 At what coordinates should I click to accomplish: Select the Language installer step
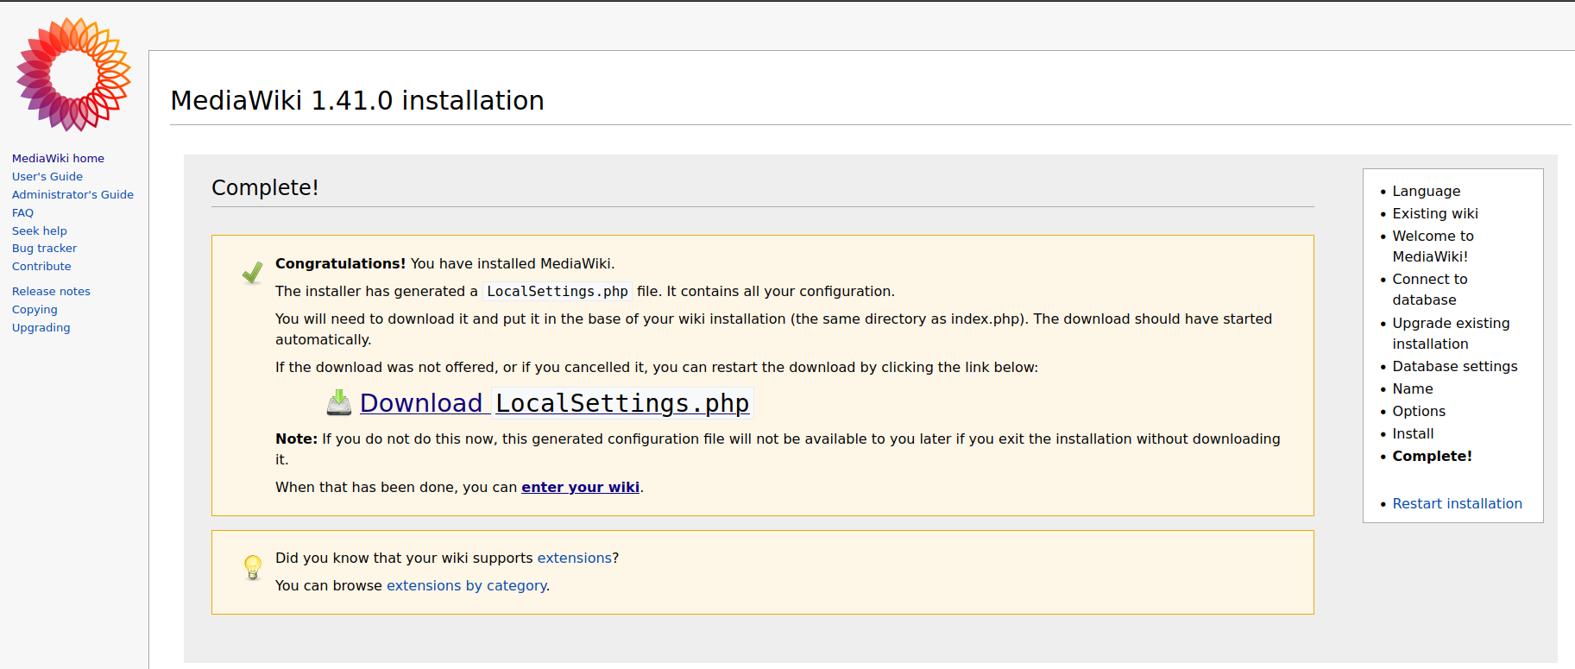pyautogui.click(x=1426, y=191)
